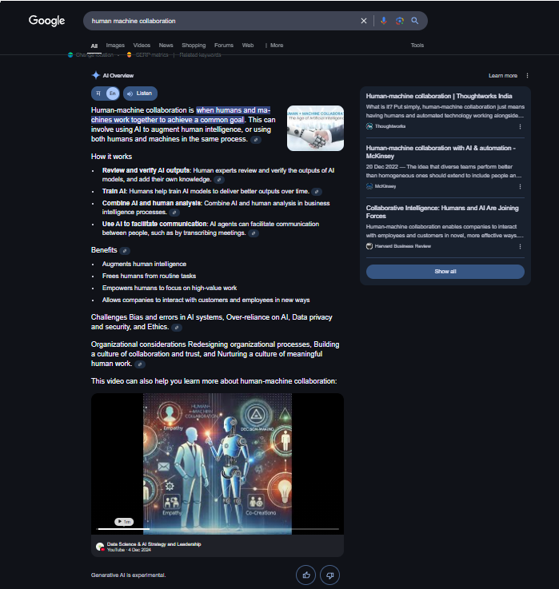Select the En language option
559x589 pixels.
click(x=113, y=94)
